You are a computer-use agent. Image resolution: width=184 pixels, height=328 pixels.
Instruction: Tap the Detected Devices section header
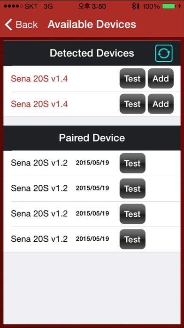92,53
